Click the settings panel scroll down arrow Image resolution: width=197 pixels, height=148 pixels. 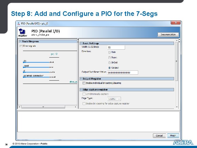click(177, 107)
